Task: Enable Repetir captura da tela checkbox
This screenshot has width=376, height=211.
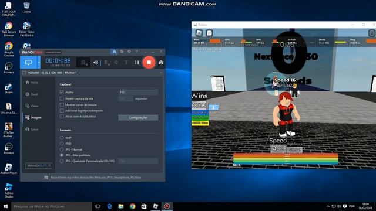Action: click(62, 98)
